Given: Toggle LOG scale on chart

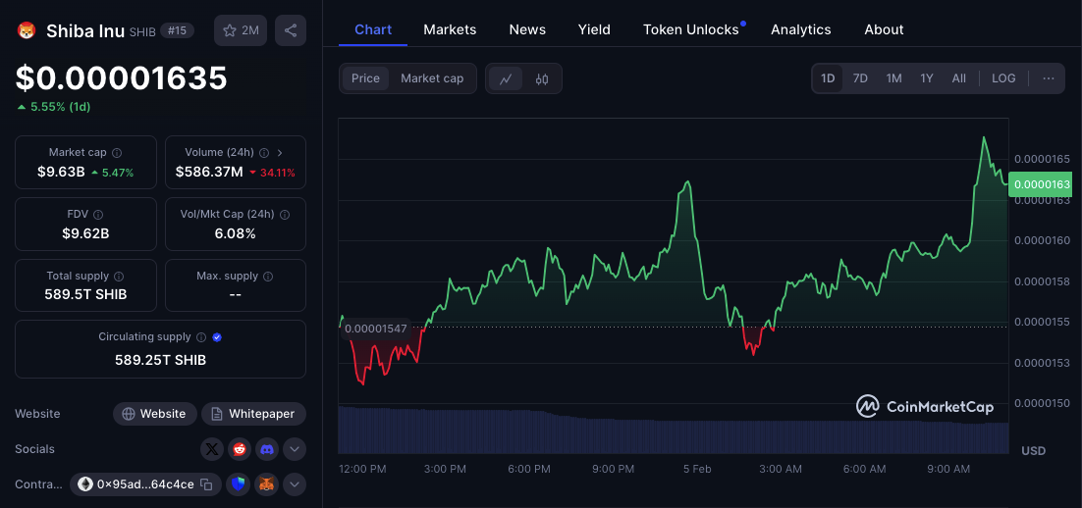Looking at the screenshot, I should [x=1003, y=78].
